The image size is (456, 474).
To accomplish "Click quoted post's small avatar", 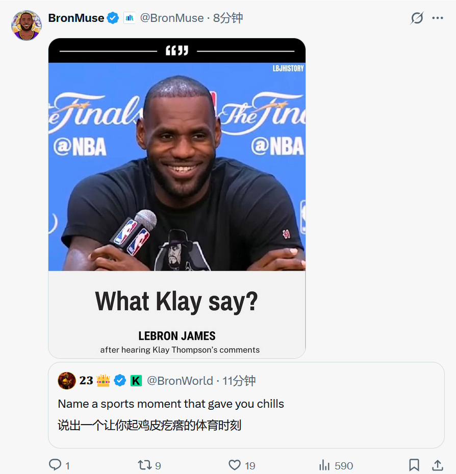I will click(67, 381).
